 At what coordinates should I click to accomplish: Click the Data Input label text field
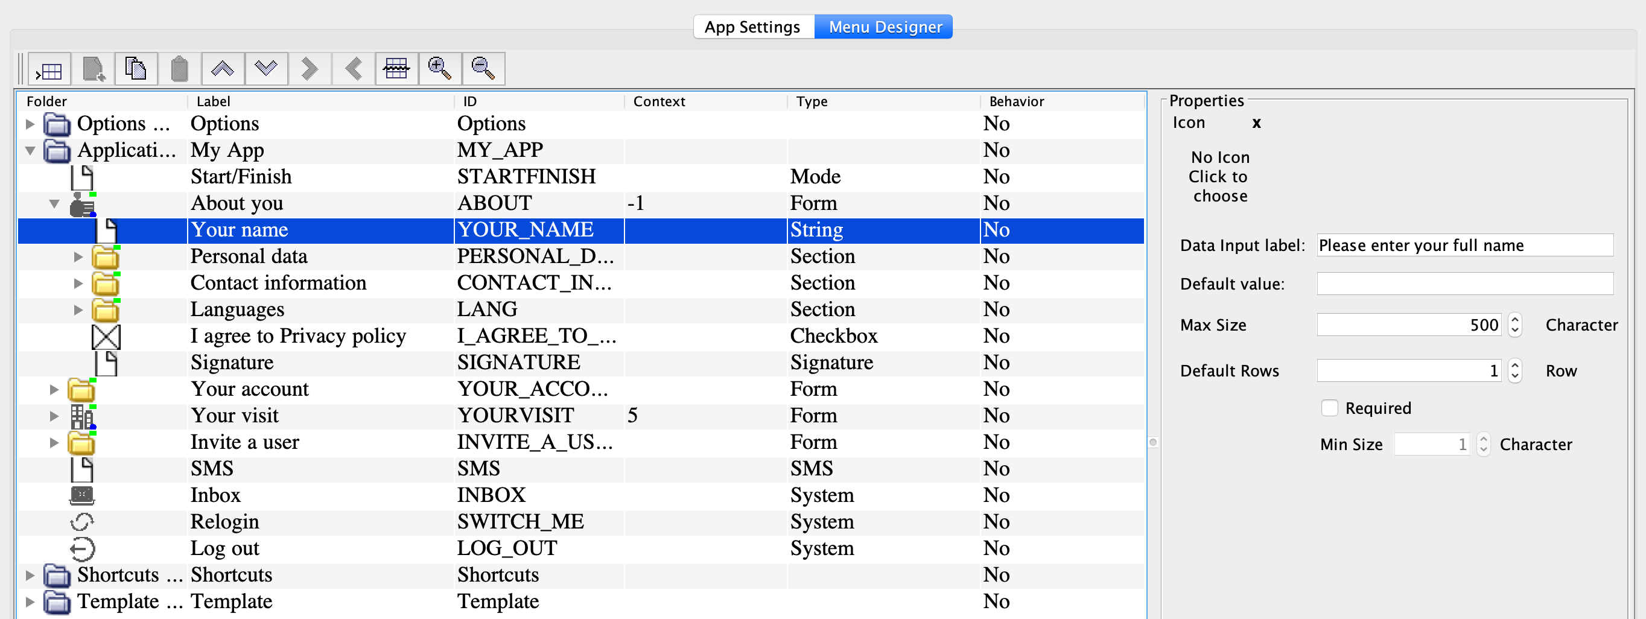tap(1464, 246)
